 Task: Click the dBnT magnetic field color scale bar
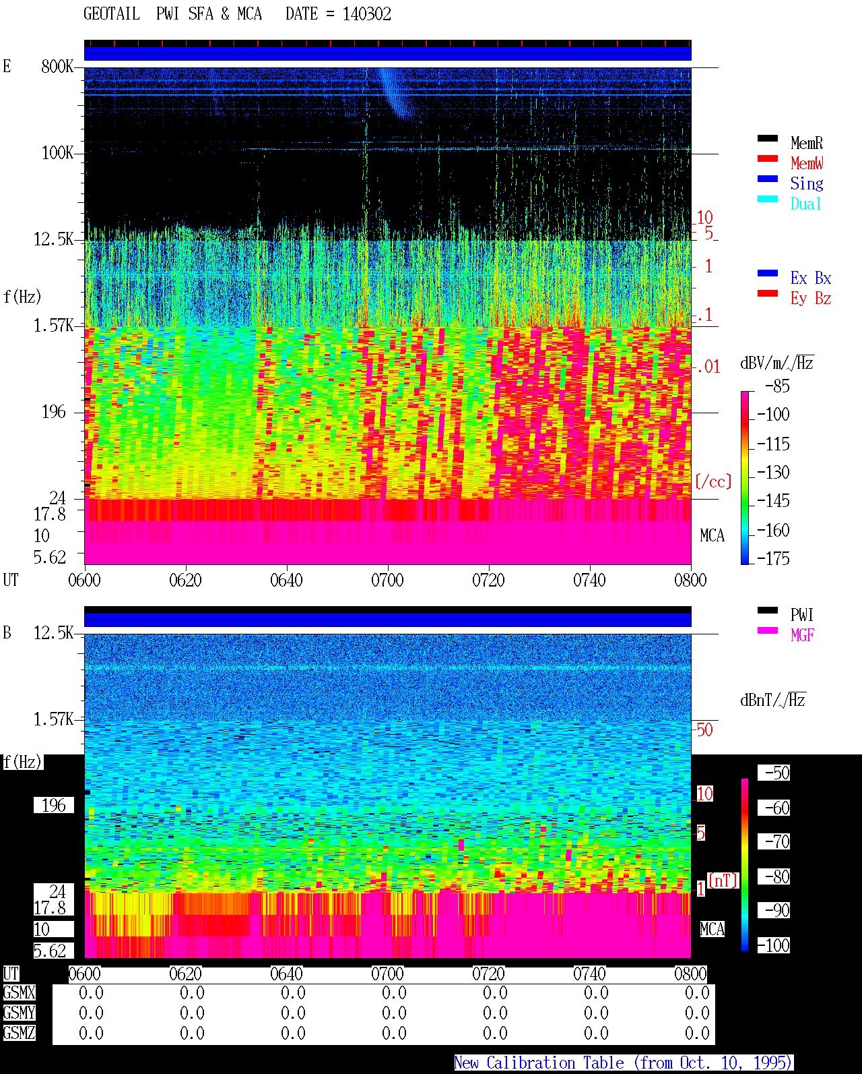pyautogui.click(x=745, y=865)
